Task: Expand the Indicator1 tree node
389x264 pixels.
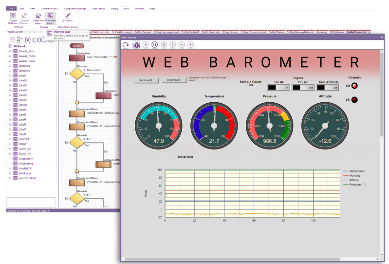Action: (x=10, y=66)
